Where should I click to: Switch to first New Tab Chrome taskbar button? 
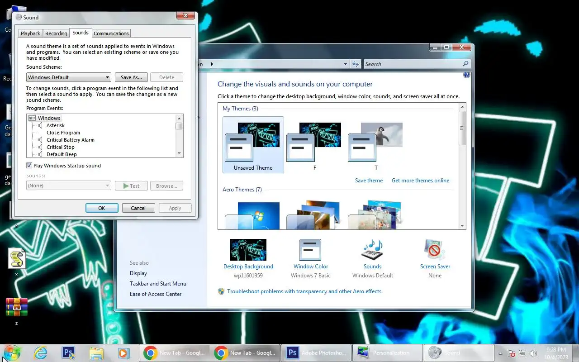coord(175,353)
